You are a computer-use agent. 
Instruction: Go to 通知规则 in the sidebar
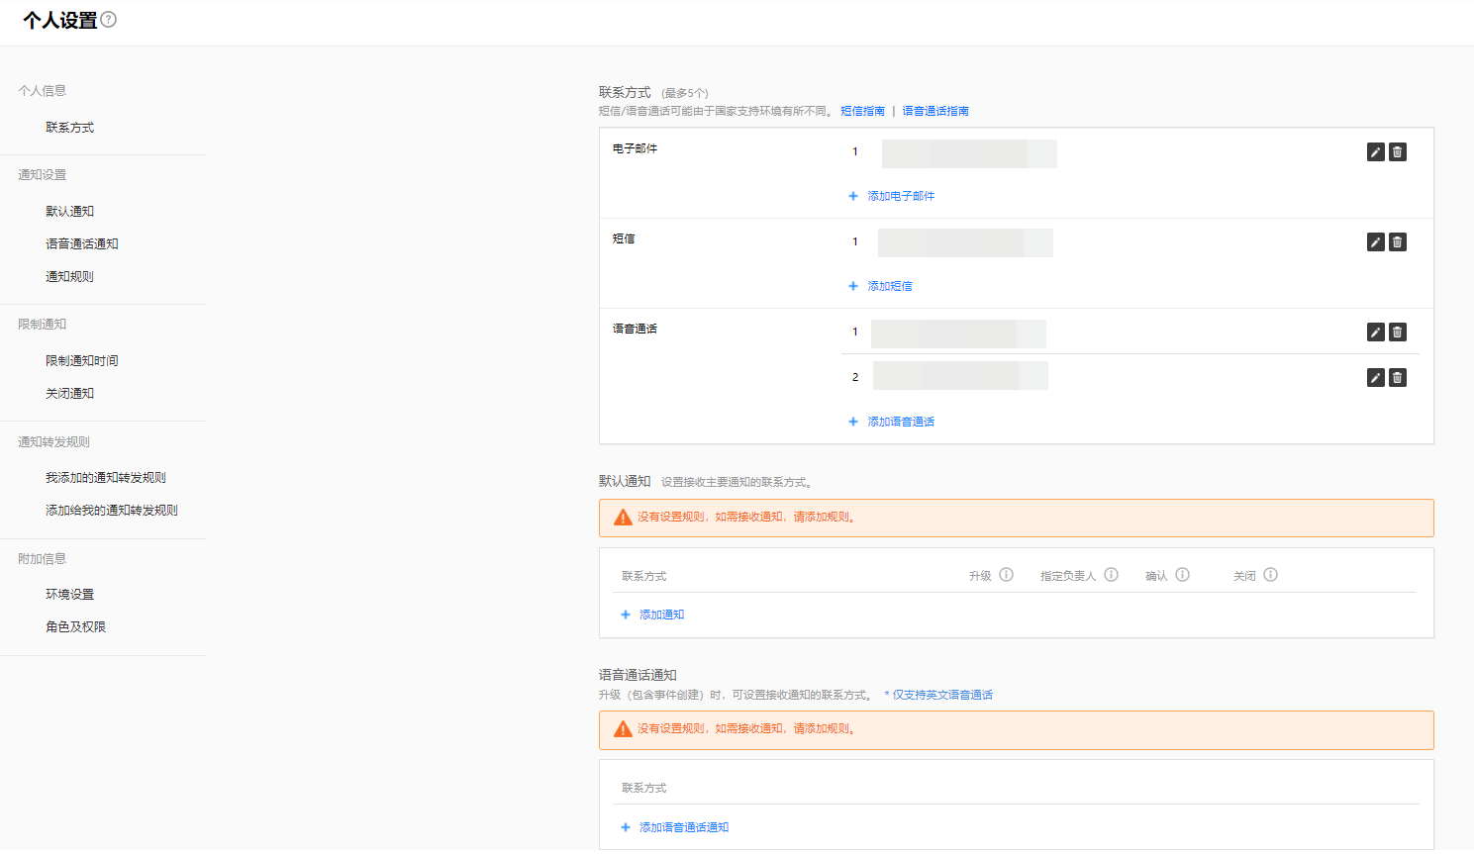69,277
